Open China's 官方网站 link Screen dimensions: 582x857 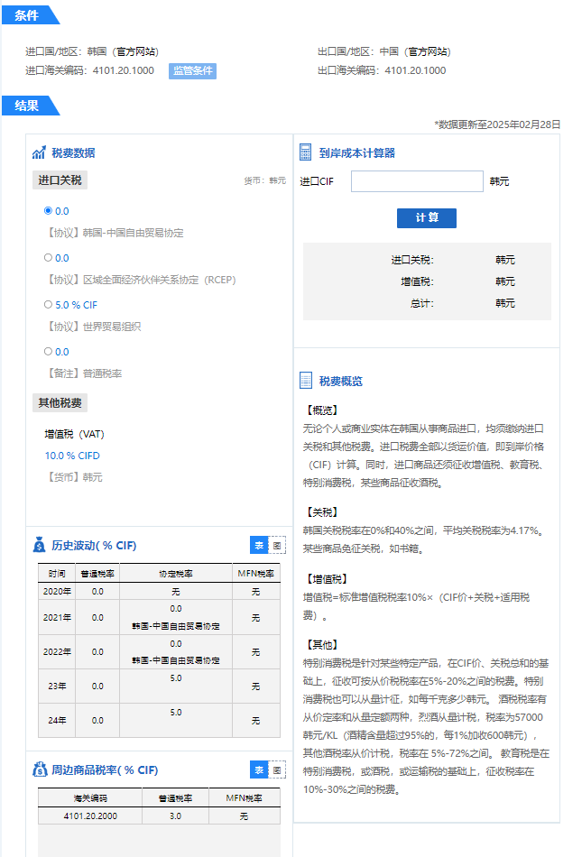coord(428,51)
